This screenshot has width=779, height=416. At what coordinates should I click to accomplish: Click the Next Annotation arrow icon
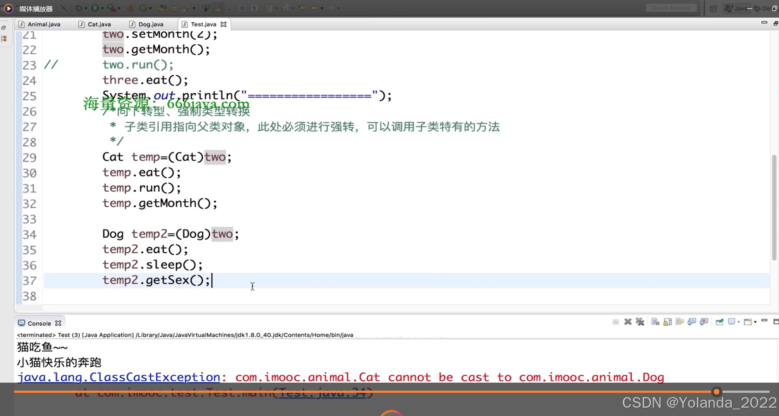point(268,8)
